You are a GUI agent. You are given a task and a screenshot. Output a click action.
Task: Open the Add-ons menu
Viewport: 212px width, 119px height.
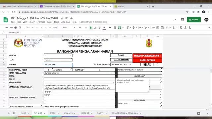pos(65,22)
